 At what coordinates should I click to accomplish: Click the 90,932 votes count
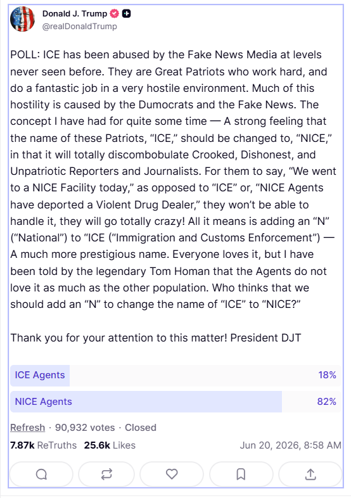85,428
